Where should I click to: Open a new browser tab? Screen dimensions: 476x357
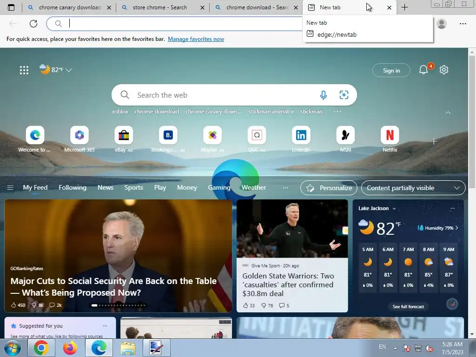[405, 7]
